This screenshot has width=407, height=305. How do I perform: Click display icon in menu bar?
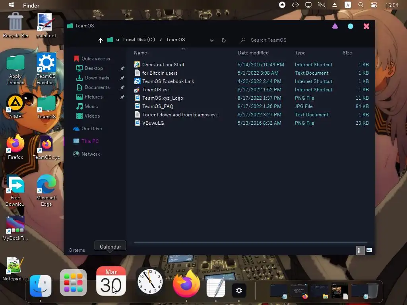[x=308, y=5]
